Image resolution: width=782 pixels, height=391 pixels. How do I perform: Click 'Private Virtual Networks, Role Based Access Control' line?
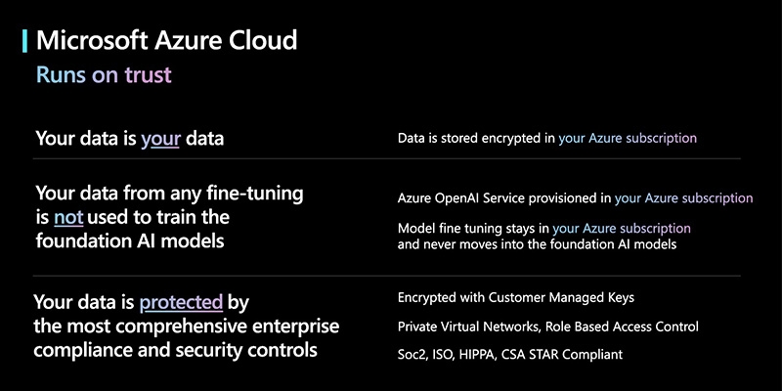(x=547, y=326)
